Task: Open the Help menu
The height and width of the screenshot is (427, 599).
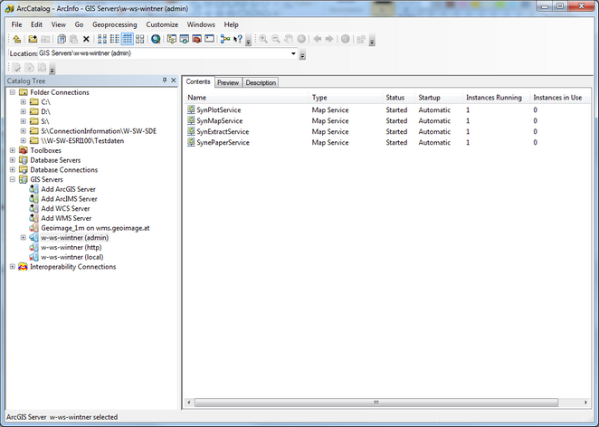Action: click(231, 24)
